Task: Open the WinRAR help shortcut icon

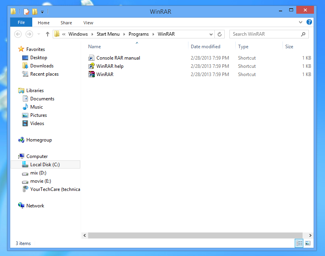Action: click(92, 66)
